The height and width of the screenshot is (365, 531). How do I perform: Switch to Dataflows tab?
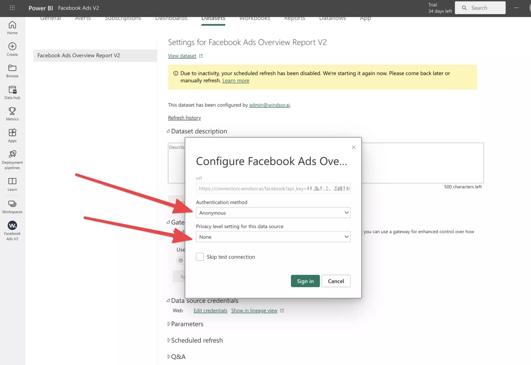click(x=332, y=19)
